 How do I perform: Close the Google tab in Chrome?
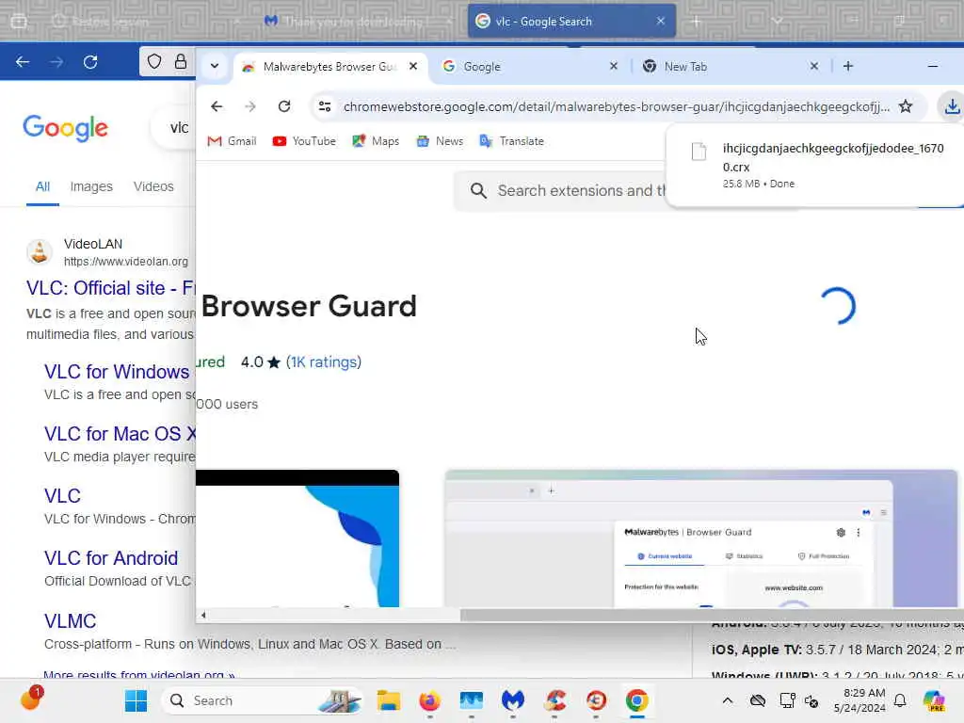[614, 66]
